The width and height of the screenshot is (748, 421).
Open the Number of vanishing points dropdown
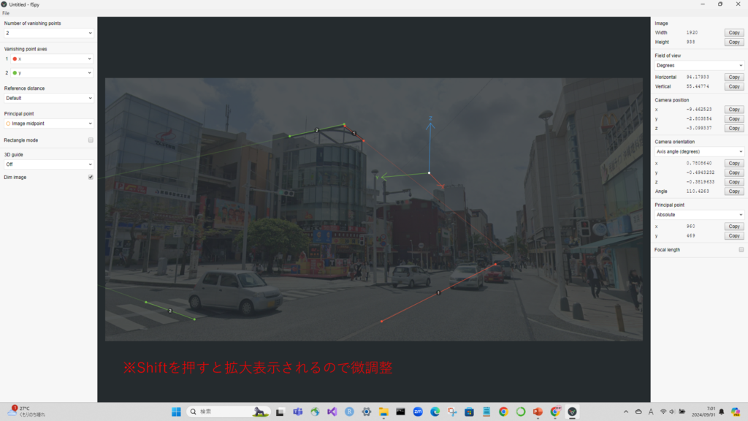48,33
